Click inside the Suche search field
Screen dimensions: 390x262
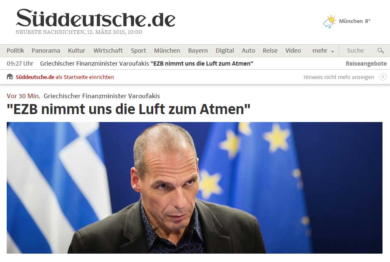pos(358,51)
